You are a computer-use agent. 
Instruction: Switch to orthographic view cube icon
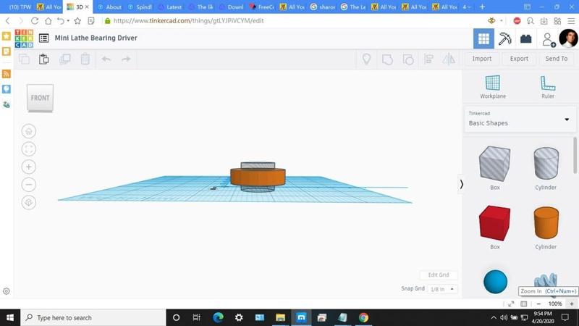pos(29,203)
